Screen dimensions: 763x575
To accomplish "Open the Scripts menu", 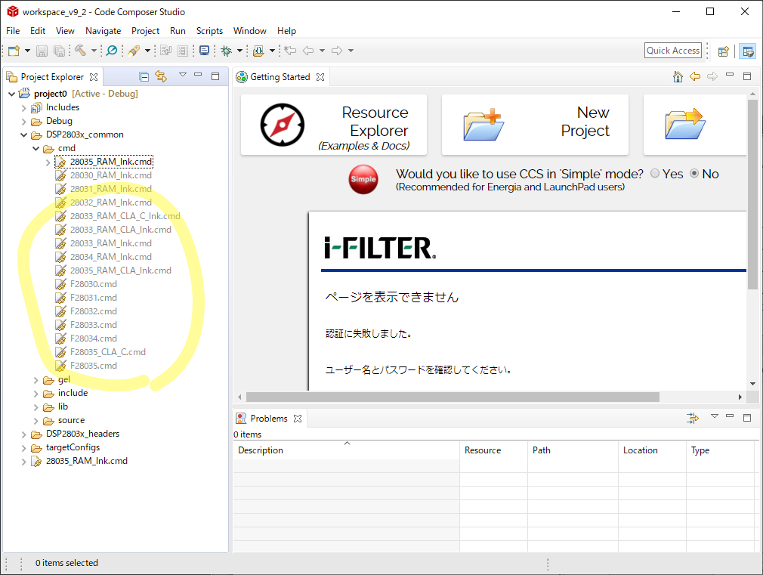I will point(209,31).
